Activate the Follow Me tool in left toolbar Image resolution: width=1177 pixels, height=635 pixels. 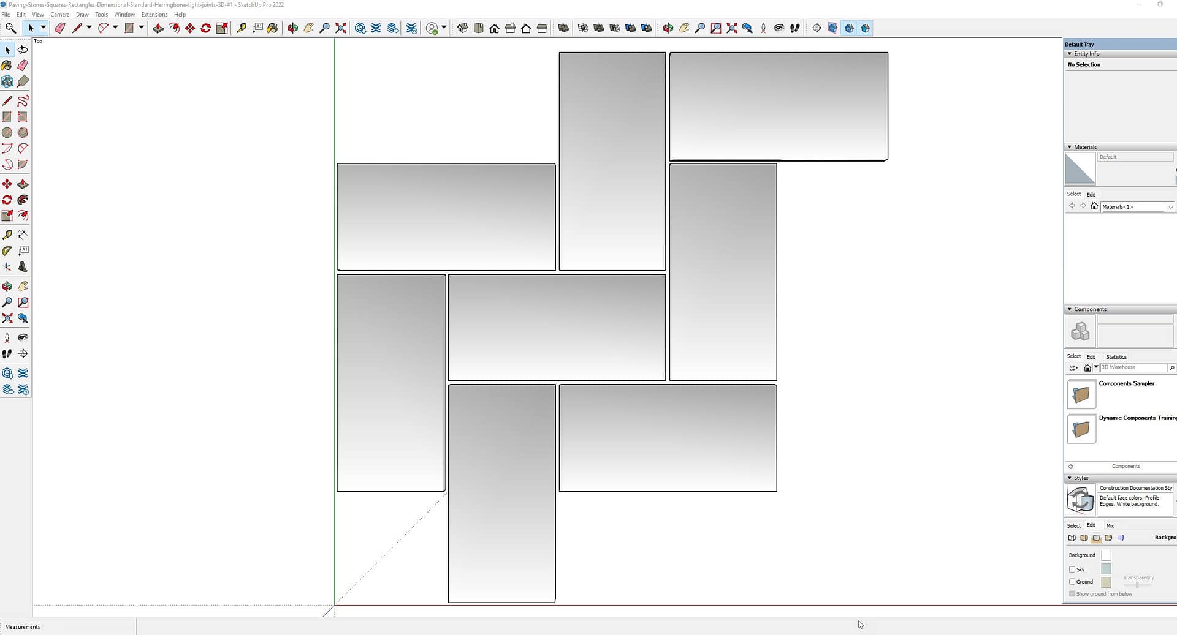(23, 200)
